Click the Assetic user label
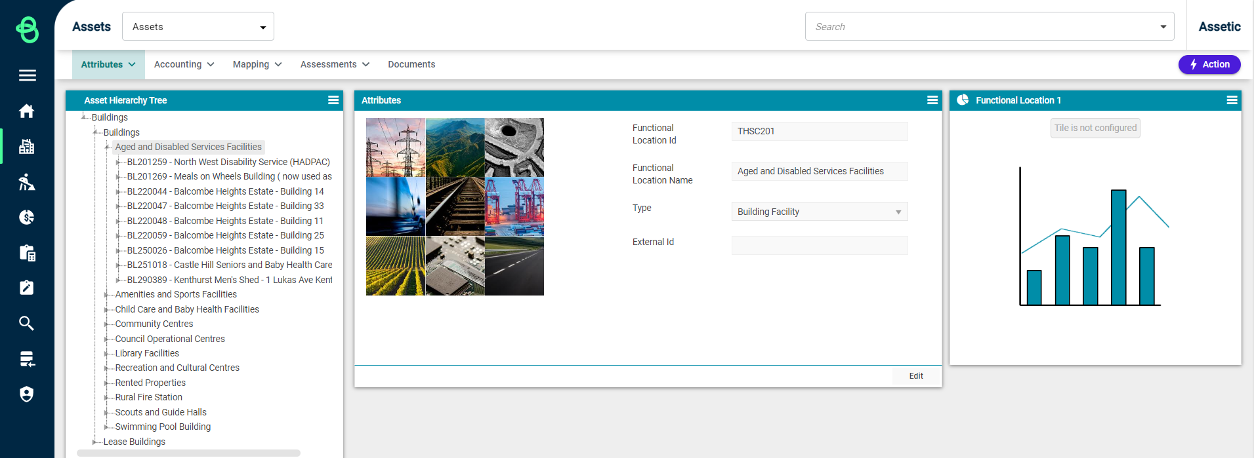 click(1219, 27)
